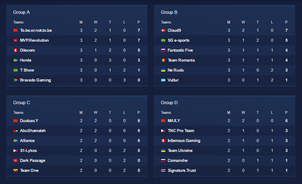Open Team Ukraine in Group D

tap(180, 151)
